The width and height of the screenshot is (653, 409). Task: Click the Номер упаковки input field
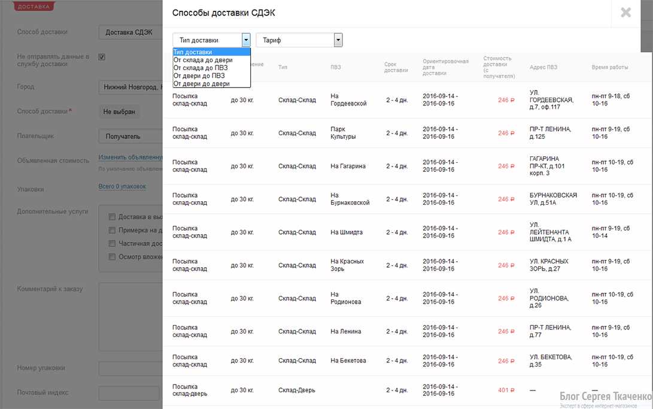pos(130,368)
